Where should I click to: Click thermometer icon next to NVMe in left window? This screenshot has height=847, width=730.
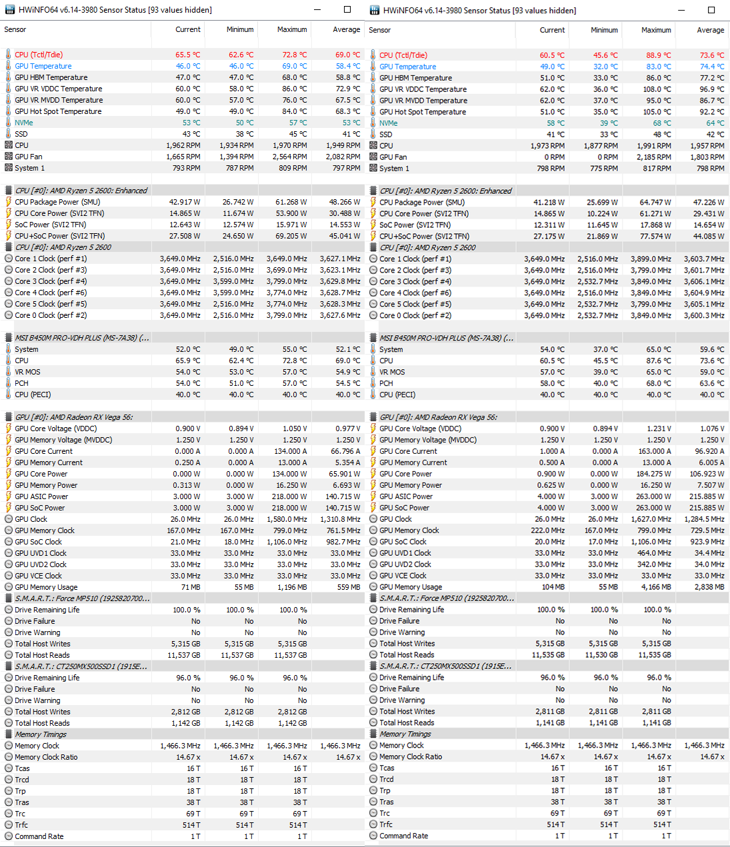point(9,123)
